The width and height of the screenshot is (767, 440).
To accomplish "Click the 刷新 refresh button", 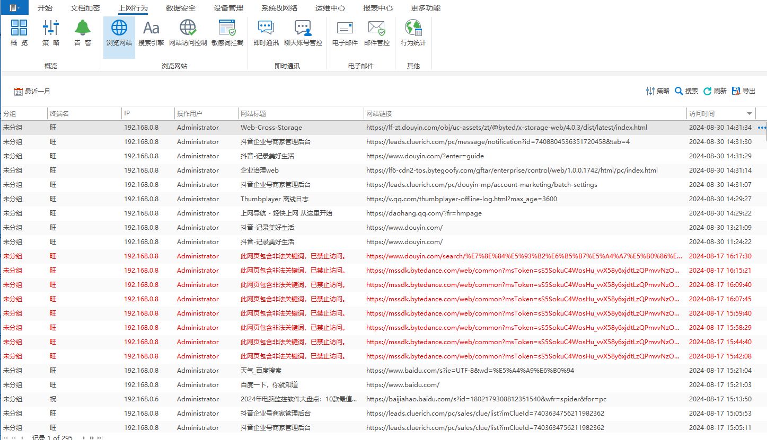I will coord(715,91).
